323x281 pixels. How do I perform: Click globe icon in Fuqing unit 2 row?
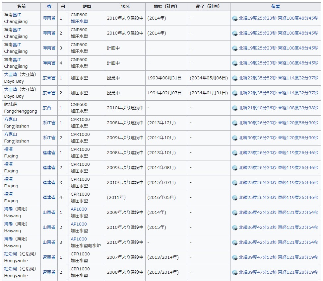pyautogui.click(x=235, y=168)
